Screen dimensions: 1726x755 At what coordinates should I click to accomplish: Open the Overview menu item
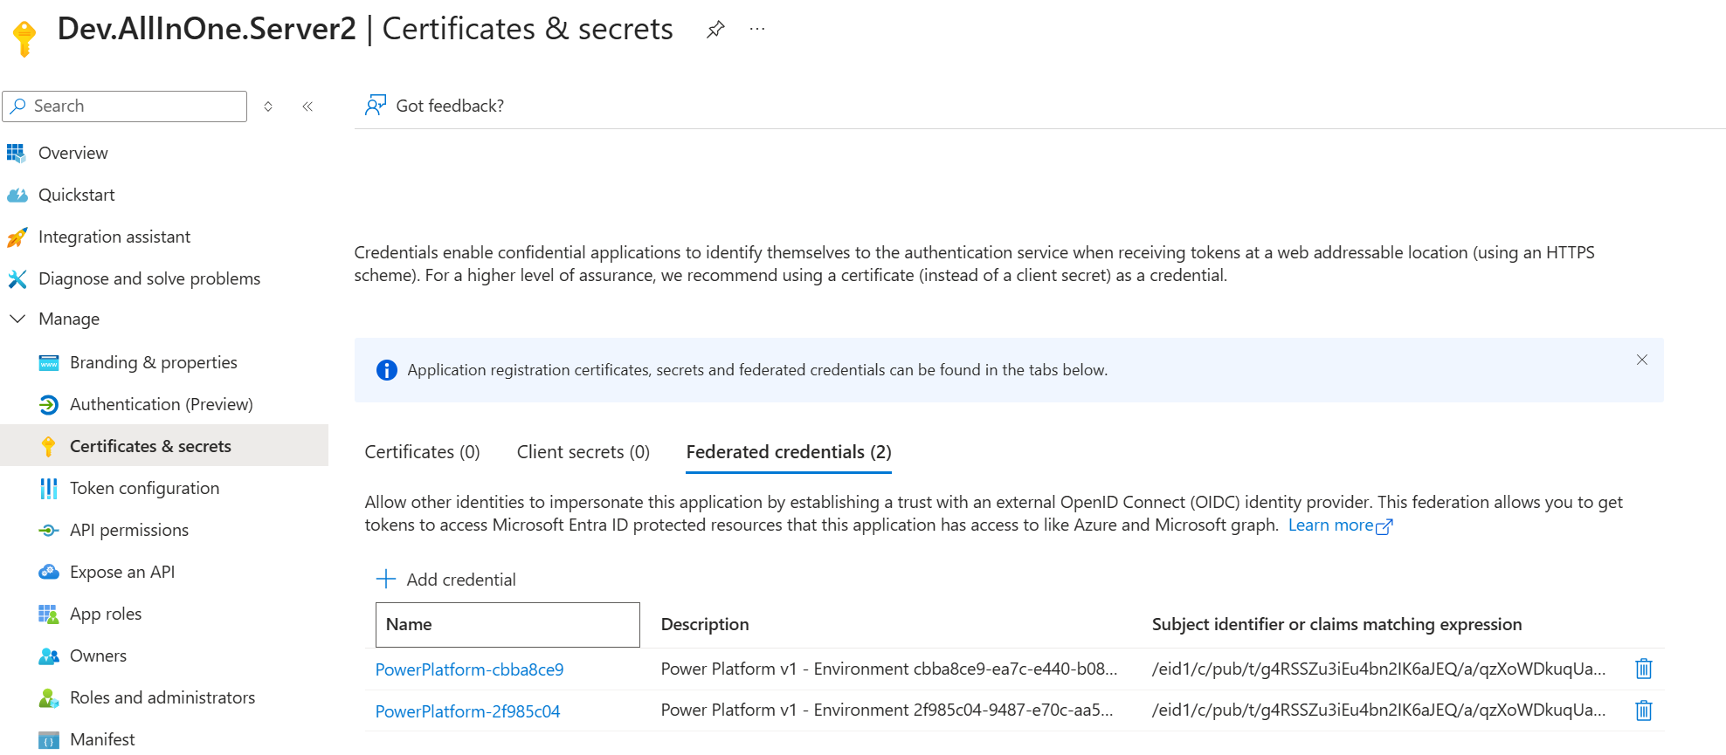[73, 153]
